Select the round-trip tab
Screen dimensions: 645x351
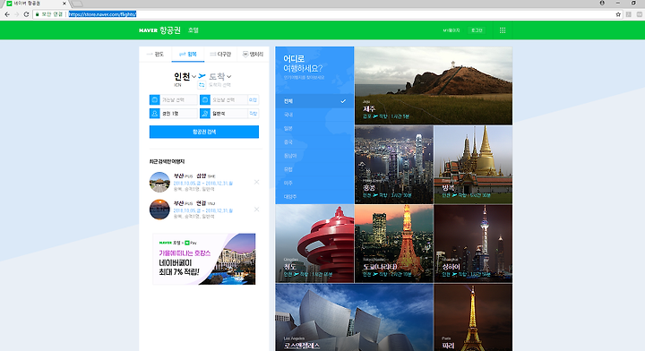(187, 55)
